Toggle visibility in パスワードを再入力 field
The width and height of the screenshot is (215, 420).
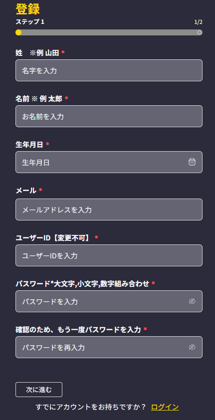coord(192,347)
